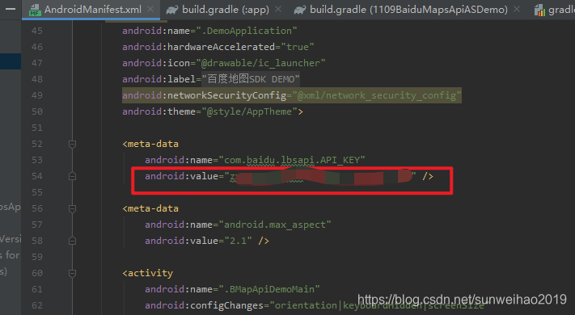Collapse activity block at line 60
Image resolution: width=575 pixels, height=315 pixels.
pos(72,273)
